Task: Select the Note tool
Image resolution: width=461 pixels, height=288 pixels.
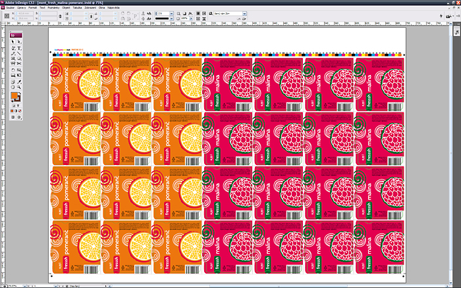Action: tap(13, 82)
